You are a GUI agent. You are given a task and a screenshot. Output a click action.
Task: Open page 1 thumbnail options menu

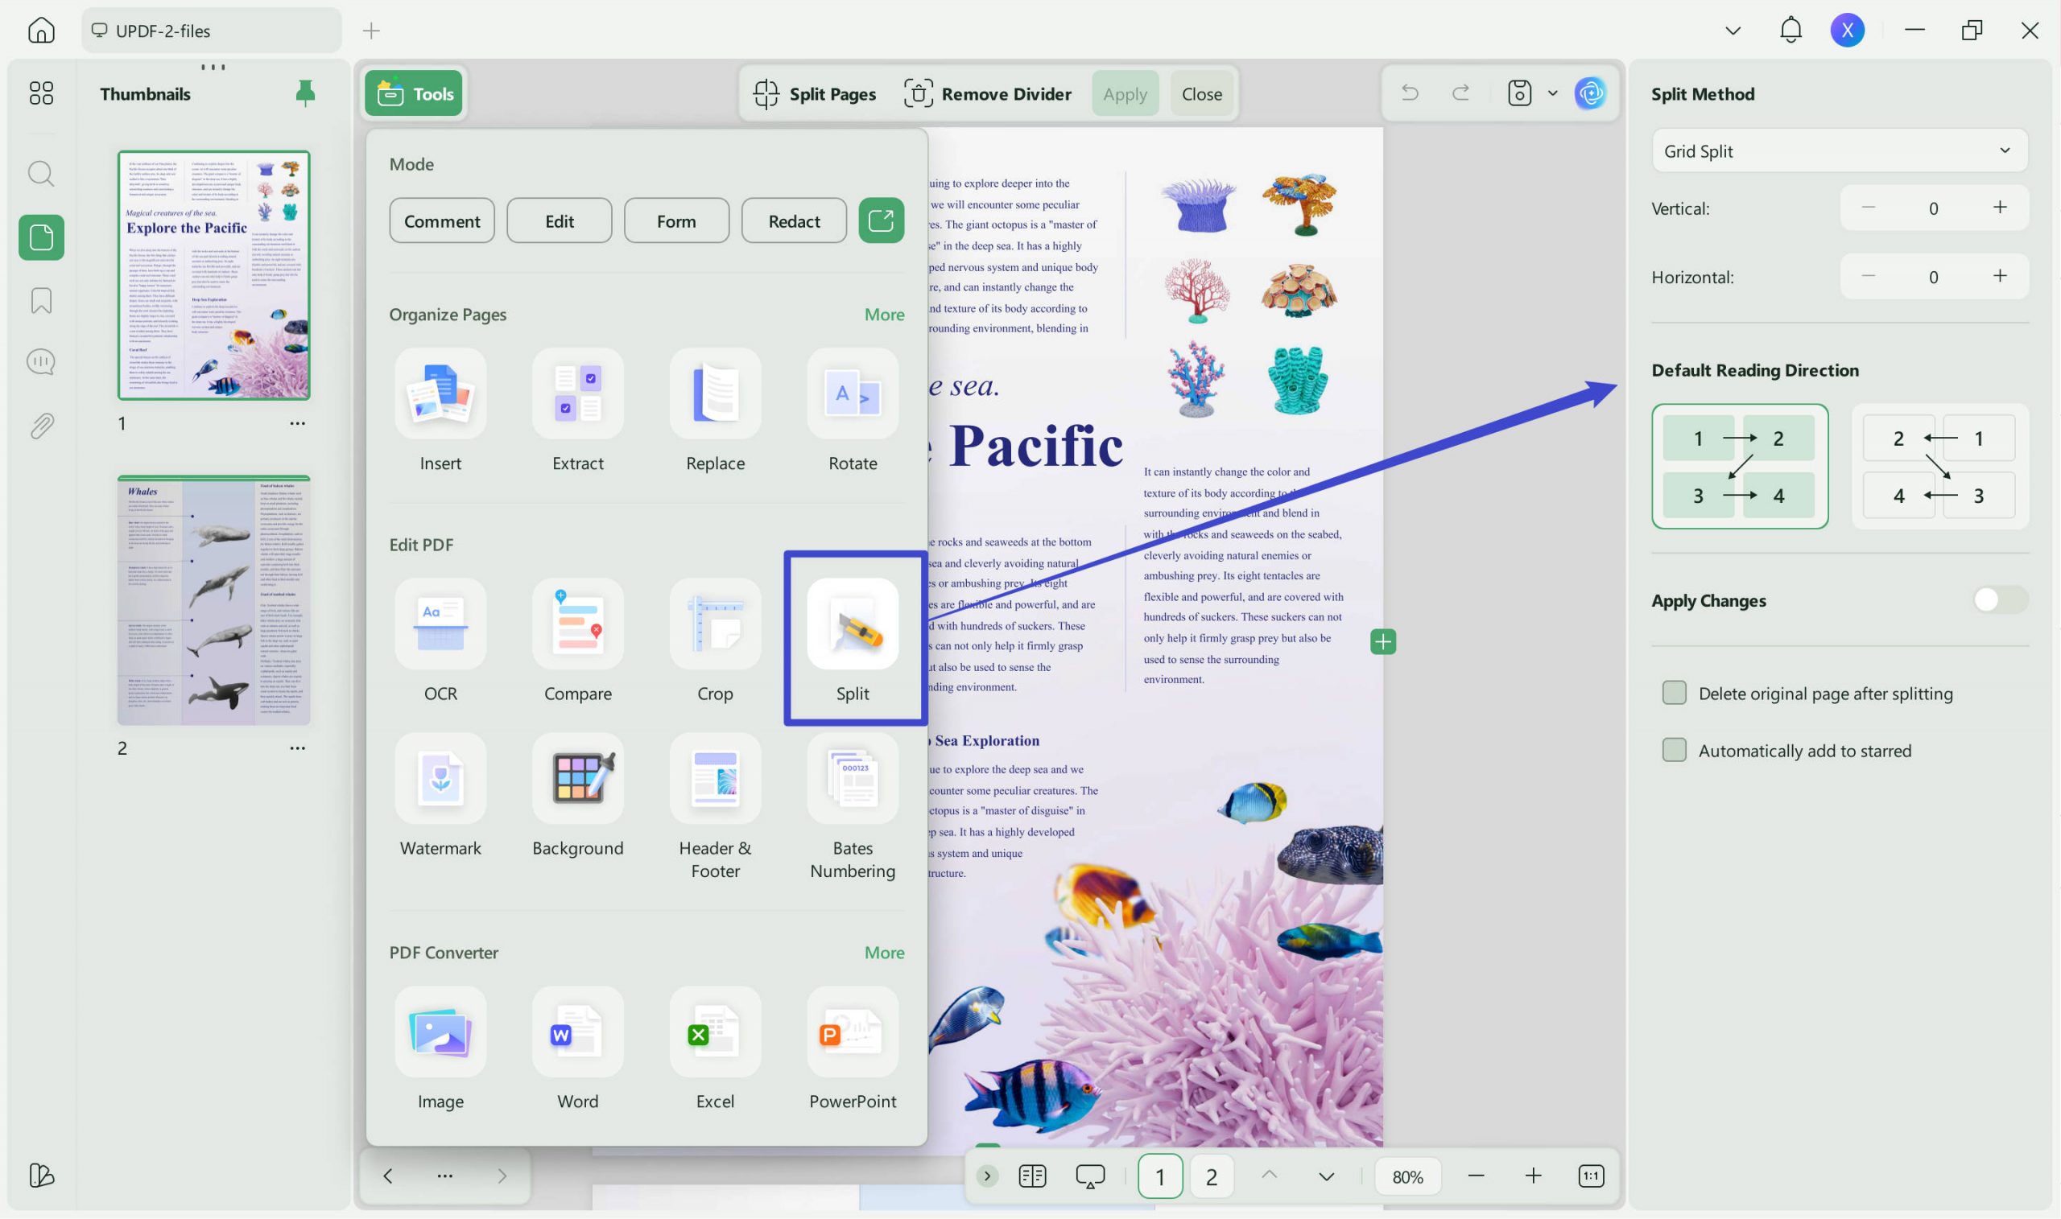pyautogui.click(x=298, y=423)
